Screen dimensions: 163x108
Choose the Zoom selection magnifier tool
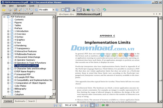pos(93,10)
